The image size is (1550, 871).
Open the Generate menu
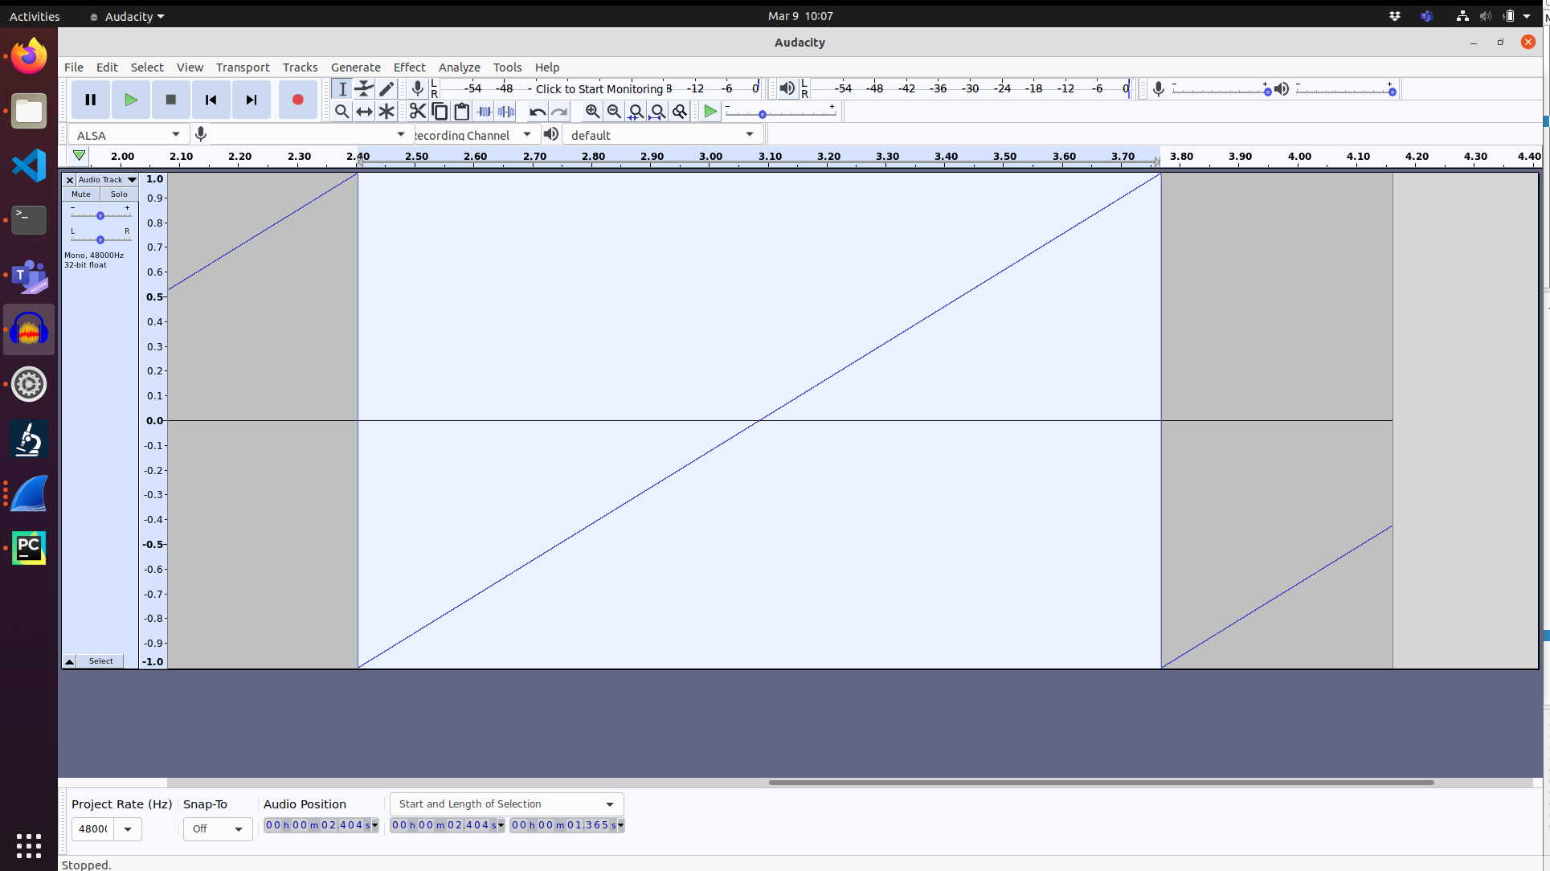pos(355,67)
